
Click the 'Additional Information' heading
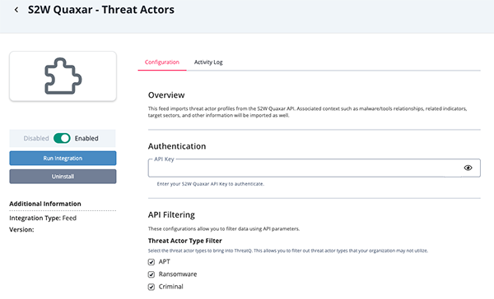pos(45,204)
